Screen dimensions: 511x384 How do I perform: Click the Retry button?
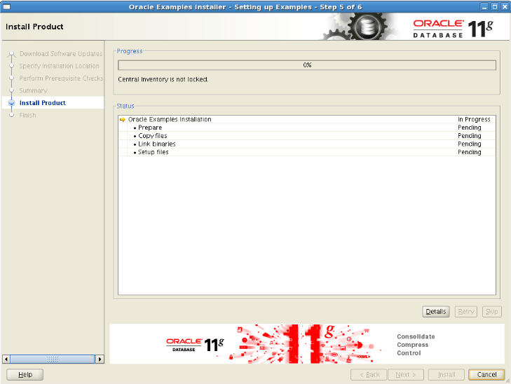[466, 312]
